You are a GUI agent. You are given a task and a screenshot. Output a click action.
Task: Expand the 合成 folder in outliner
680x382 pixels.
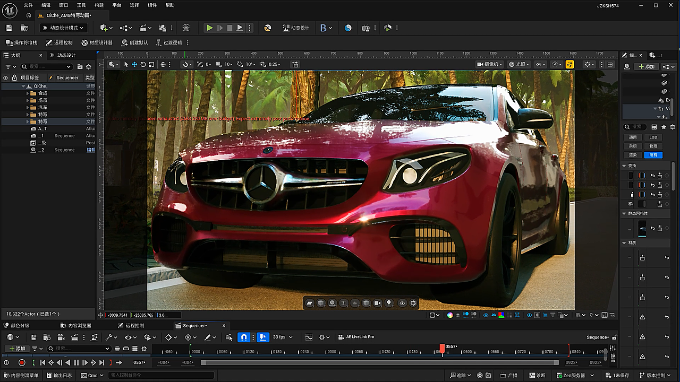click(28, 93)
